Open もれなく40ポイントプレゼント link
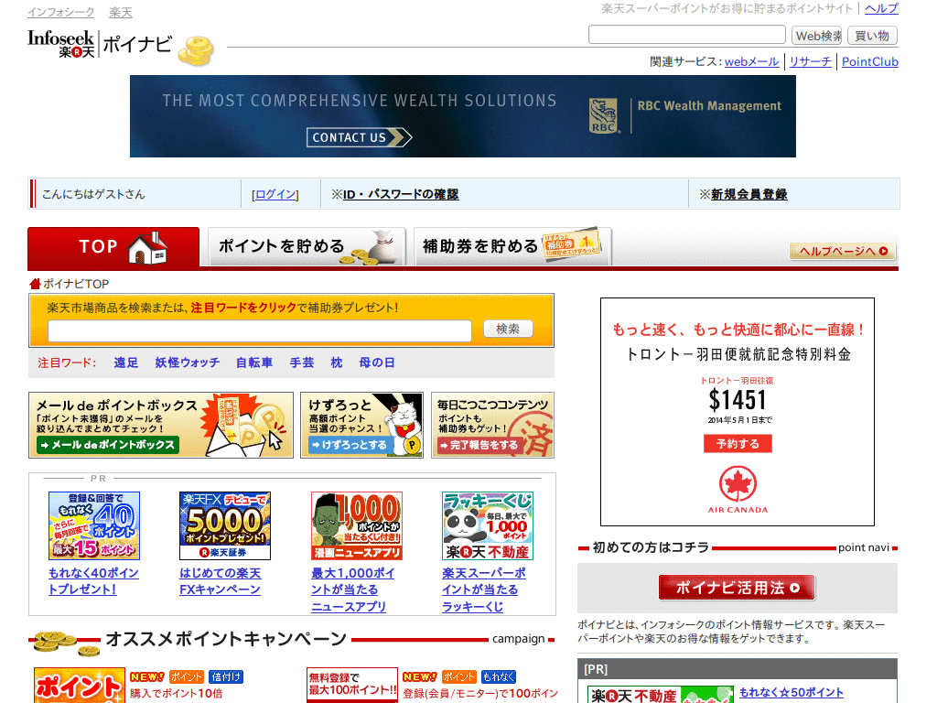Screen dimensions: 937x703 (93, 581)
